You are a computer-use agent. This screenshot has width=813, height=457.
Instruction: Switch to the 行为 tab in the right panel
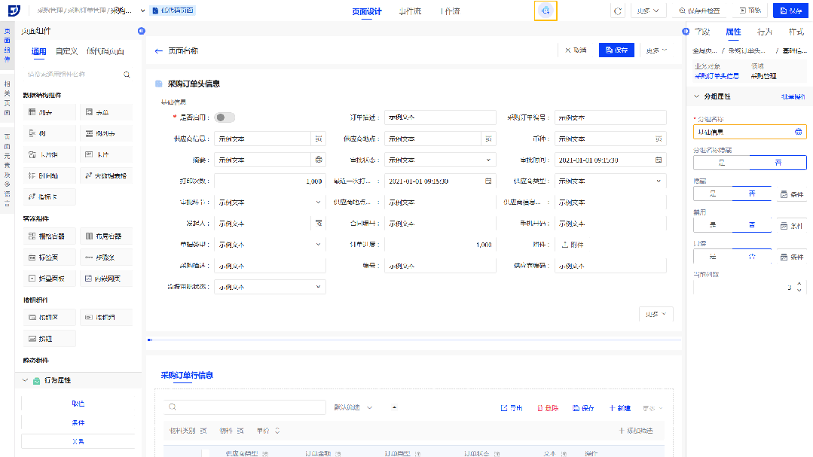coord(764,32)
